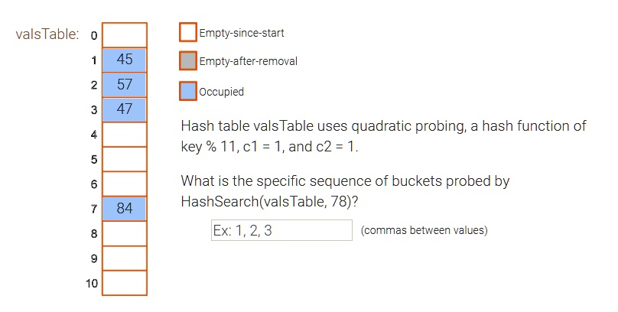Click empty bucket 10 in valsTable
This screenshot has width=618, height=312.
[x=125, y=283]
